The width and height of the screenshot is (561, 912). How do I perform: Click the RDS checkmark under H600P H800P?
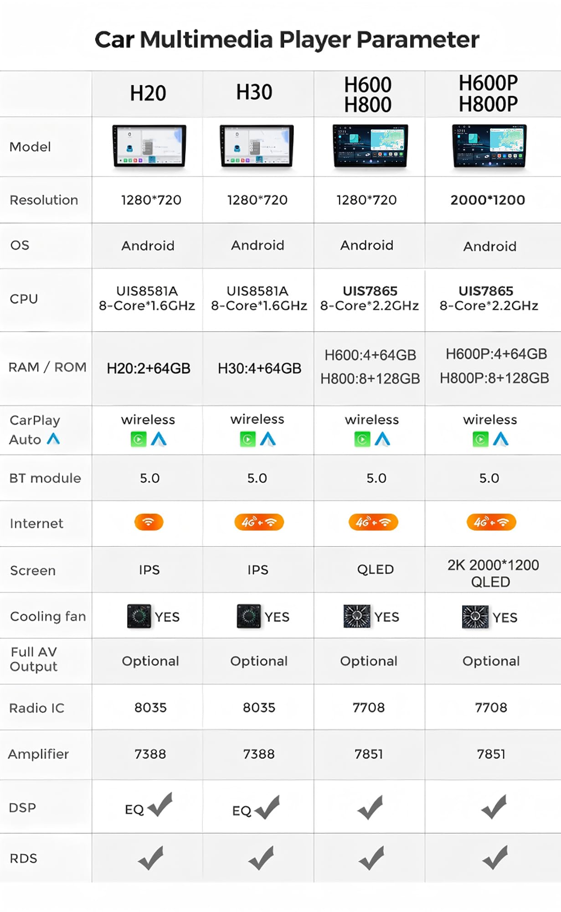(x=495, y=858)
